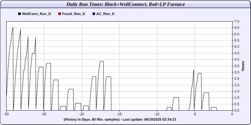Click the 0.5 label on Hours axis

pyautogui.click(x=237, y=104)
